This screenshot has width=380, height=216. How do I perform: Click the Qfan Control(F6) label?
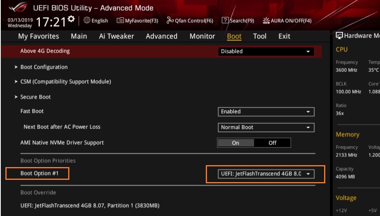coord(194,21)
